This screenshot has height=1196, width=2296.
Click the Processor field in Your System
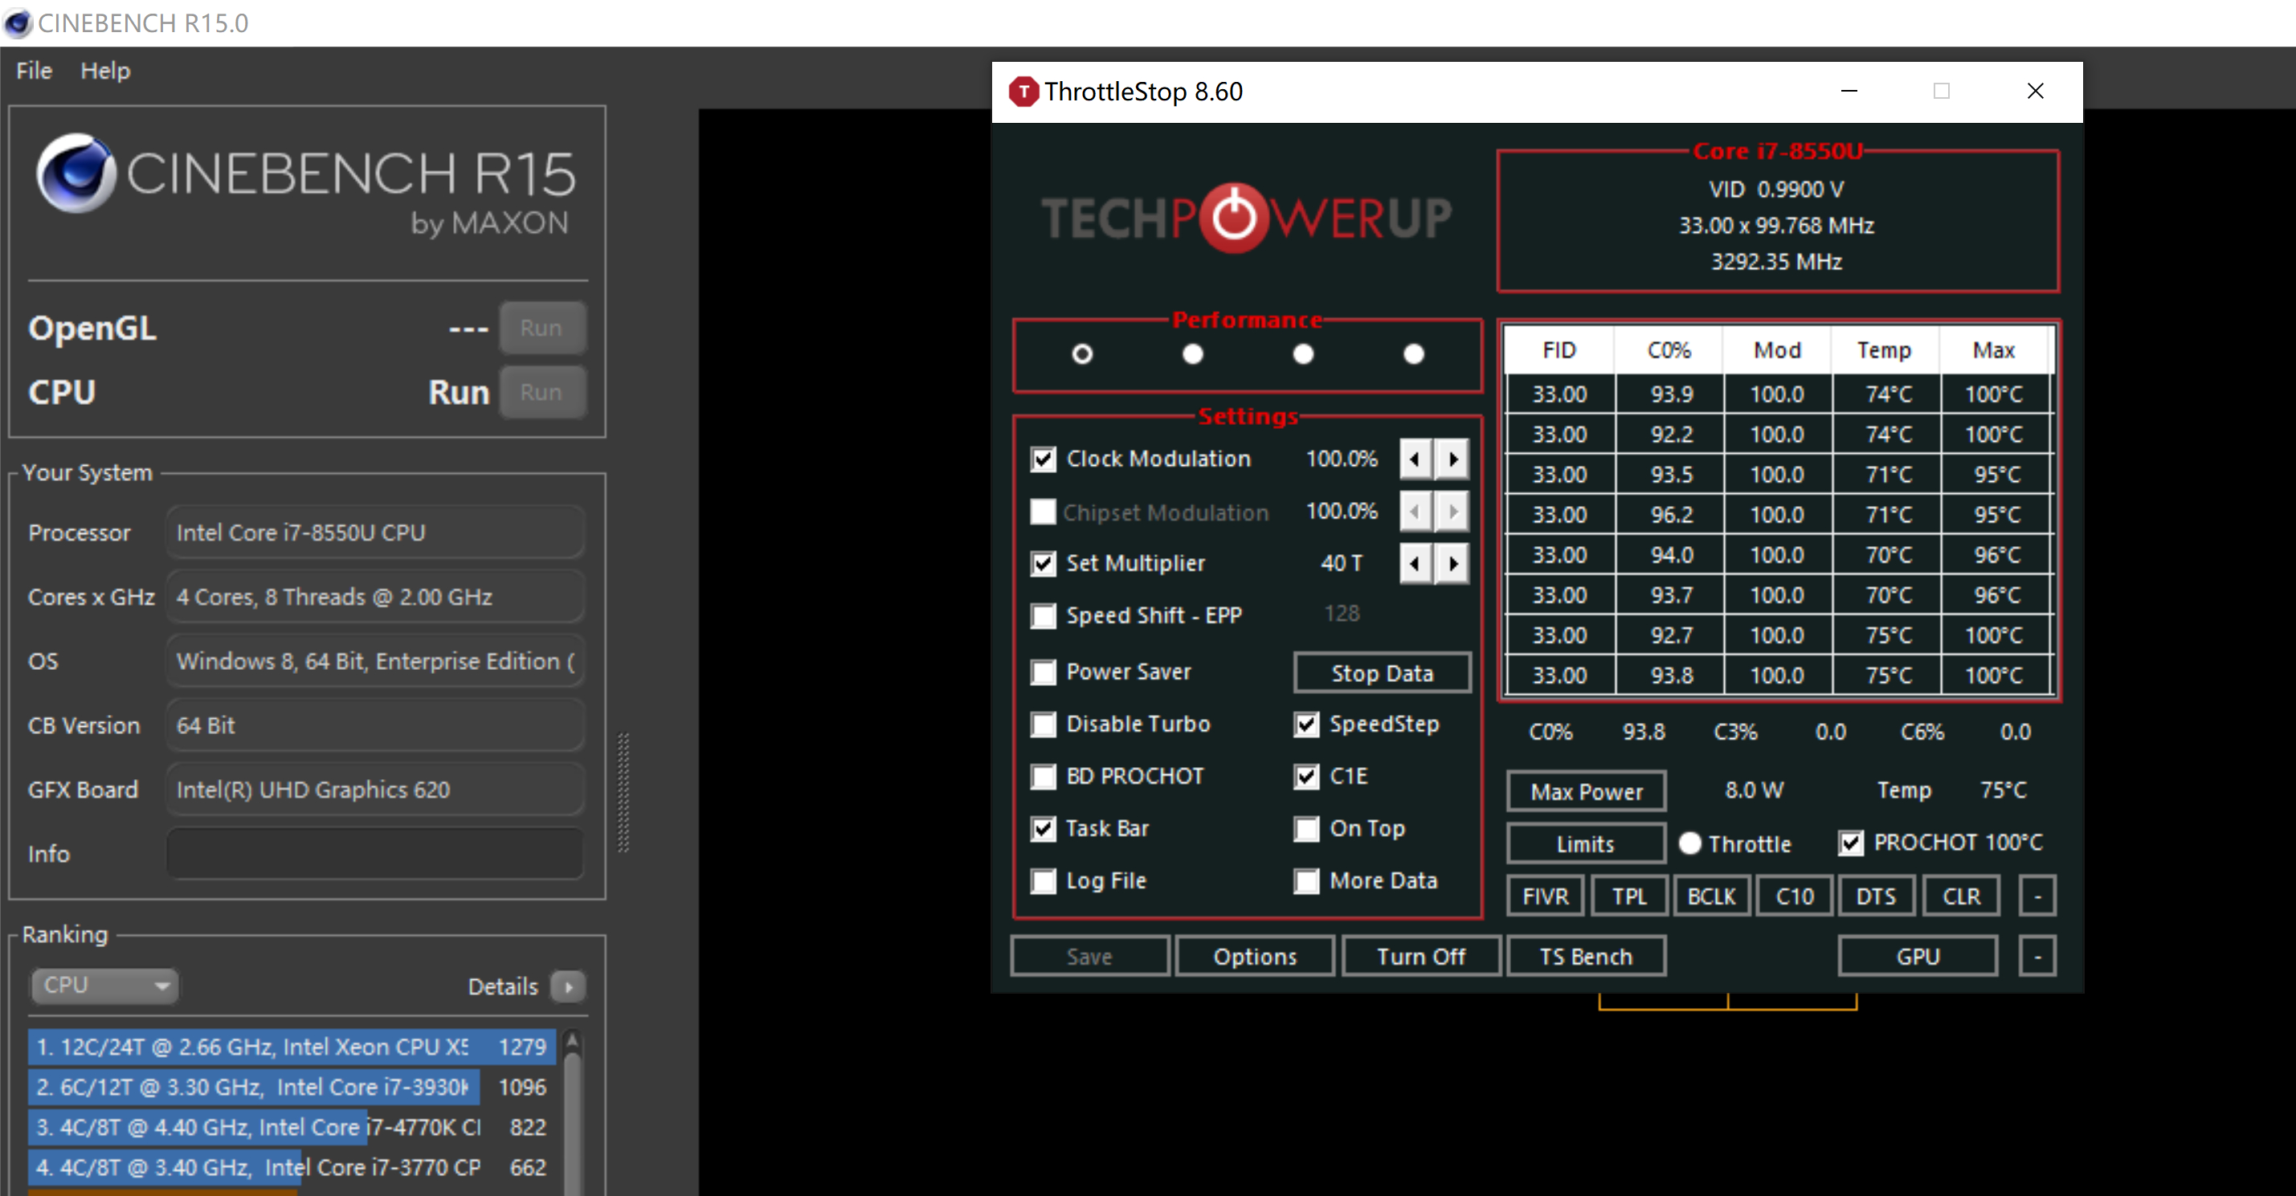375,533
